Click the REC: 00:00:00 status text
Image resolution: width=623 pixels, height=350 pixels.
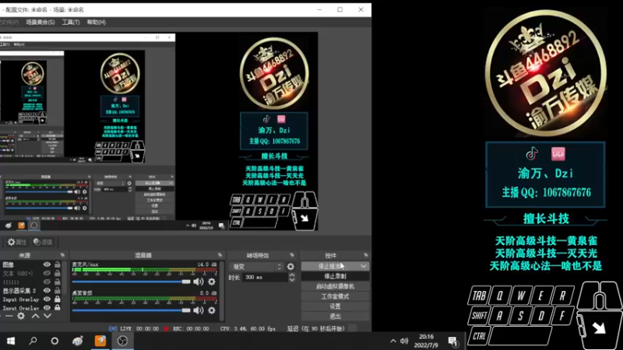click(191, 328)
